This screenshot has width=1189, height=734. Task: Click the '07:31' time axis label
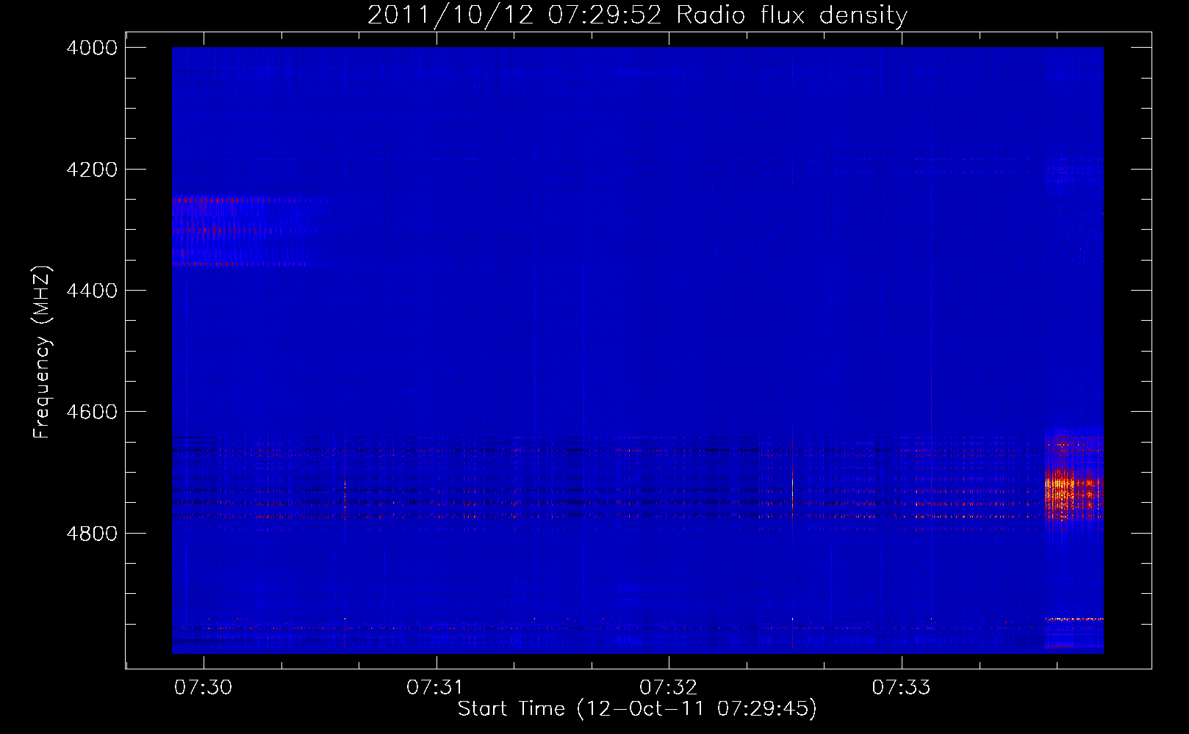pyautogui.click(x=436, y=688)
